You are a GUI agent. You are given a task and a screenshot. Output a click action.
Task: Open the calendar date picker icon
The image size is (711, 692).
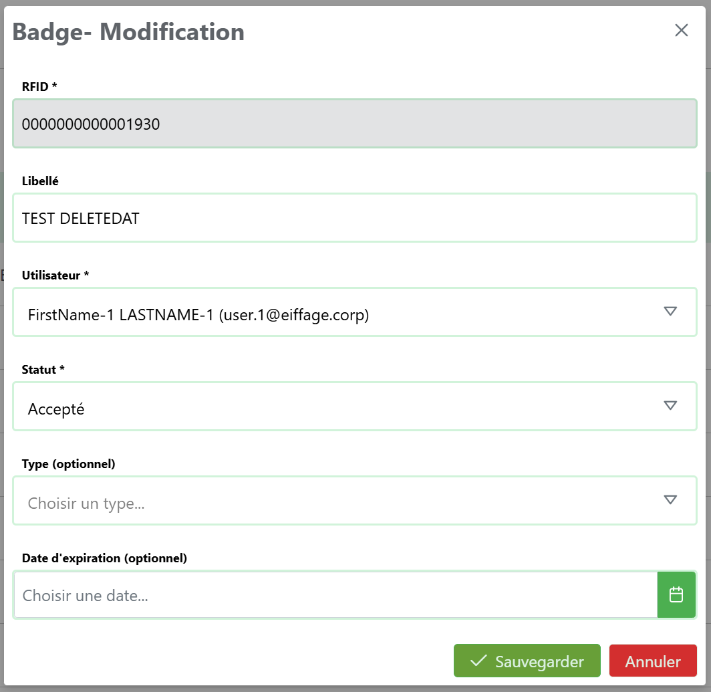(676, 594)
